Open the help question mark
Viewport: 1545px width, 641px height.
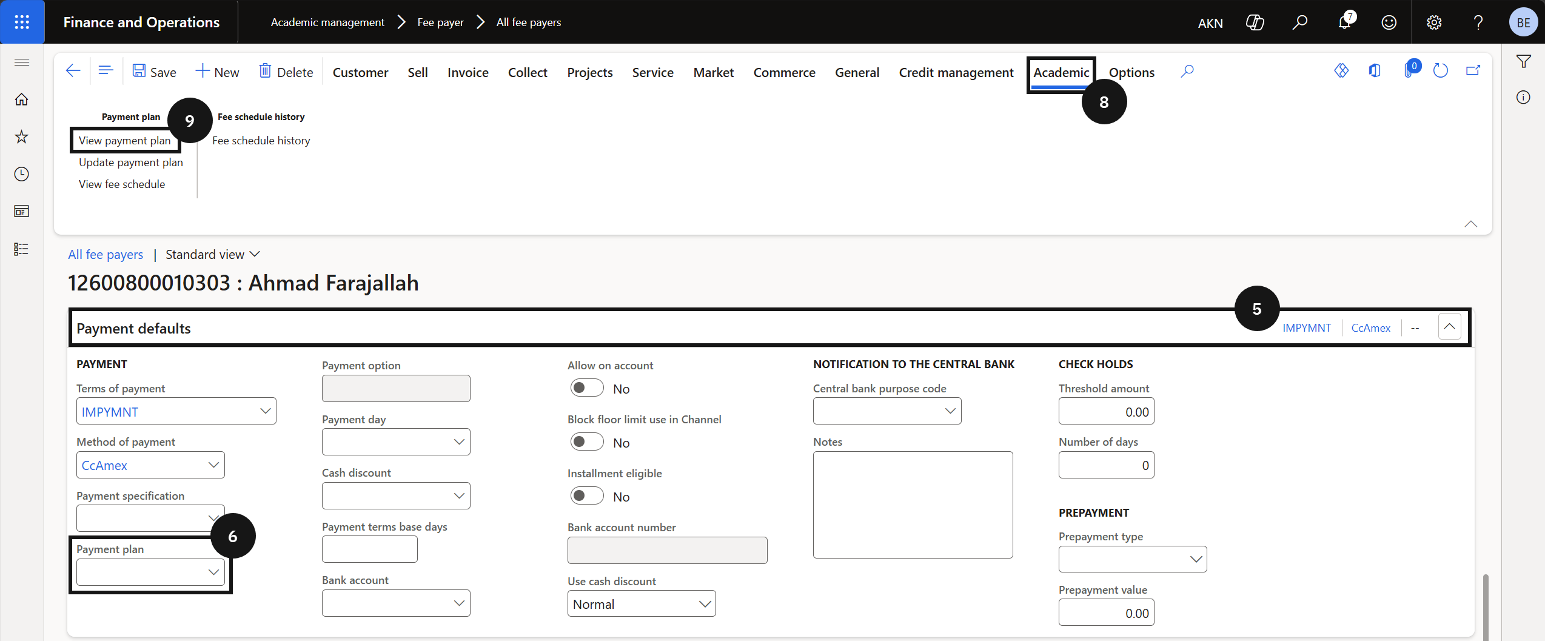tap(1478, 22)
